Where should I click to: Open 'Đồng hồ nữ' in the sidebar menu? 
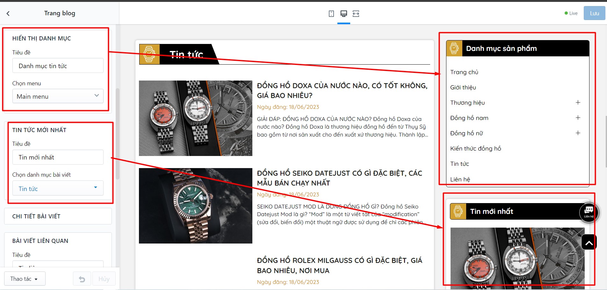pyautogui.click(x=467, y=133)
